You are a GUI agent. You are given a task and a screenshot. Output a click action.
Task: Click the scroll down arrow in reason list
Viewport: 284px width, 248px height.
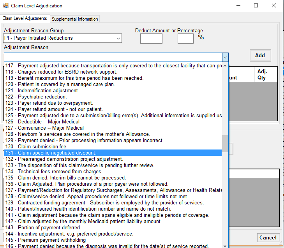click(225, 245)
